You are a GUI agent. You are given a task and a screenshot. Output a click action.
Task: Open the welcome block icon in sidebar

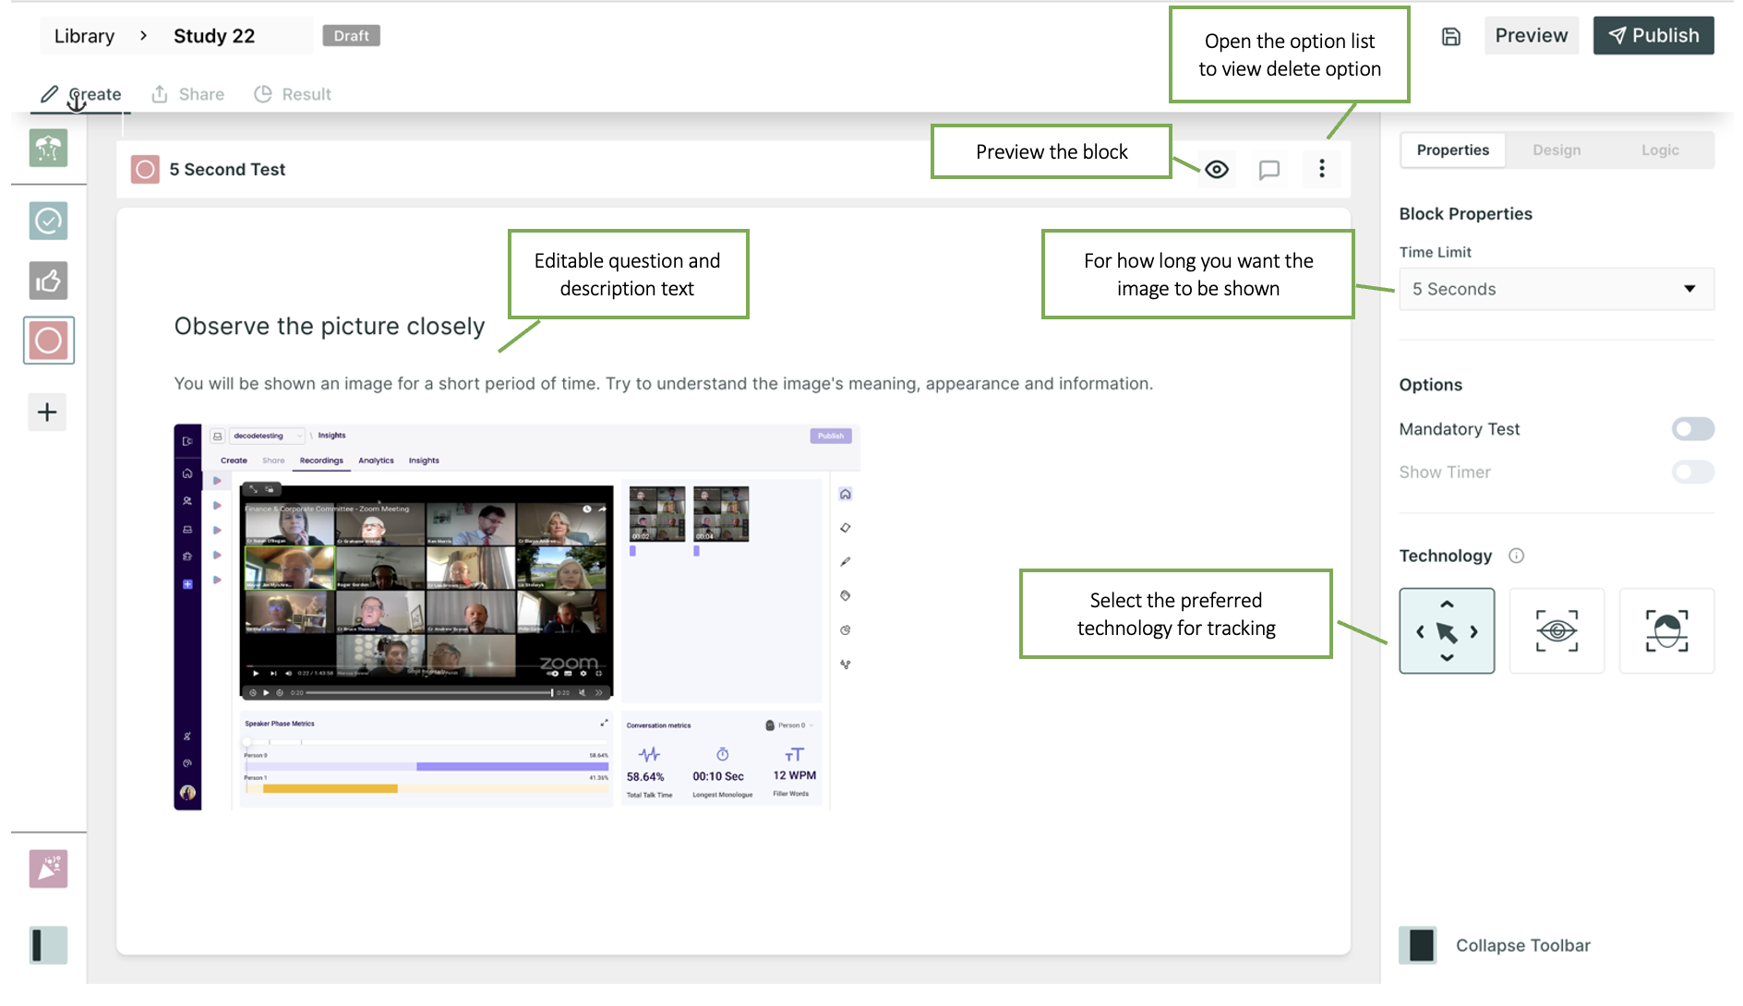48,149
